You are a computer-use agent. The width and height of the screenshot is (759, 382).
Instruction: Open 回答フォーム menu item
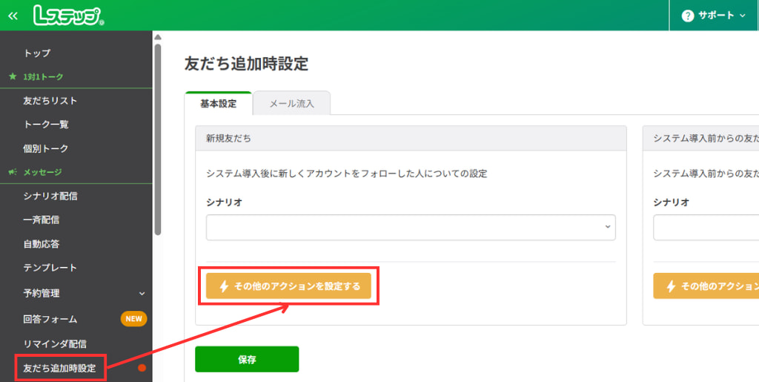click(50, 319)
